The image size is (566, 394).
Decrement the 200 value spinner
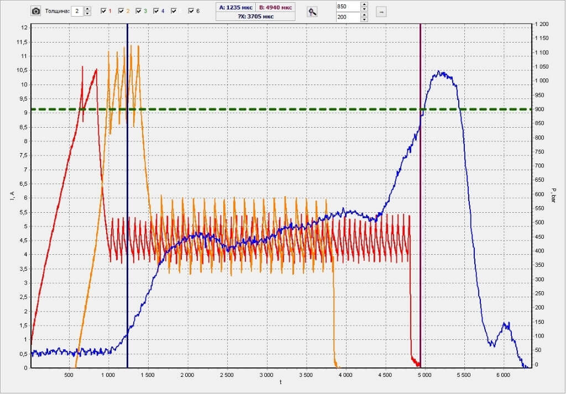(363, 20)
